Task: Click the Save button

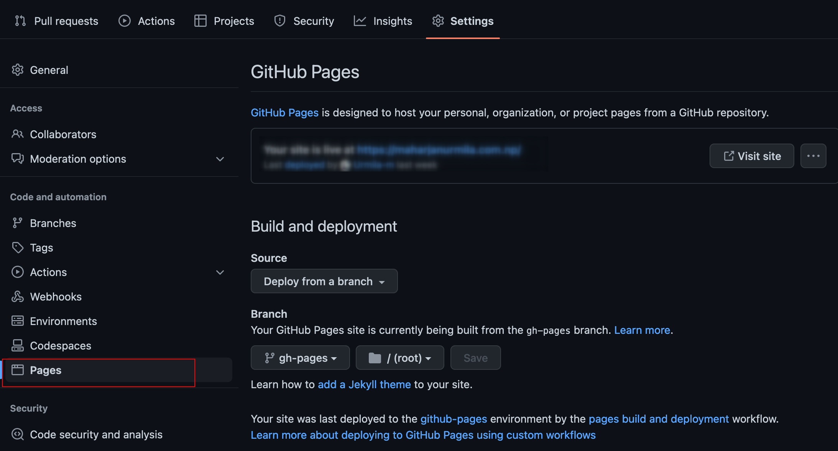Action: pos(475,358)
